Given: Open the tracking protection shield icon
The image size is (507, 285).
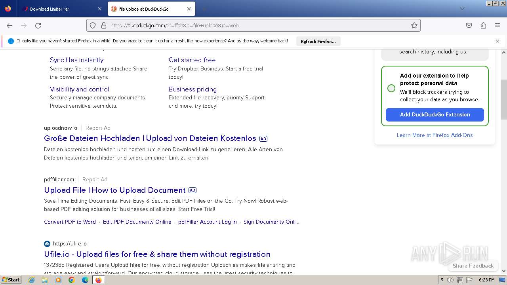Looking at the screenshot, I should tap(93, 25).
